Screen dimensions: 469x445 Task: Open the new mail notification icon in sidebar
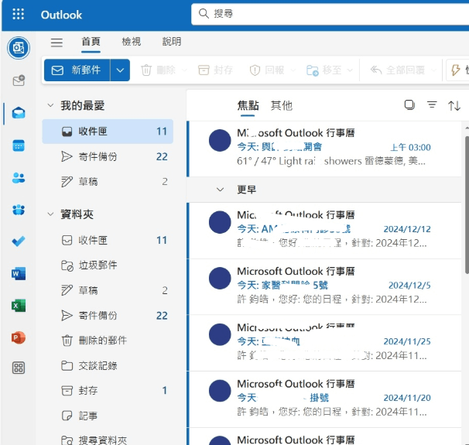19,80
